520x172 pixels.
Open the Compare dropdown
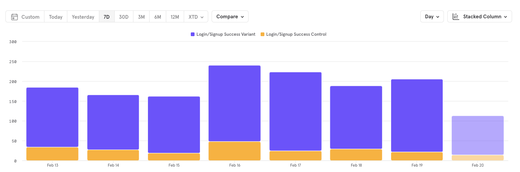pyautogui.click(x=230, y=17)
